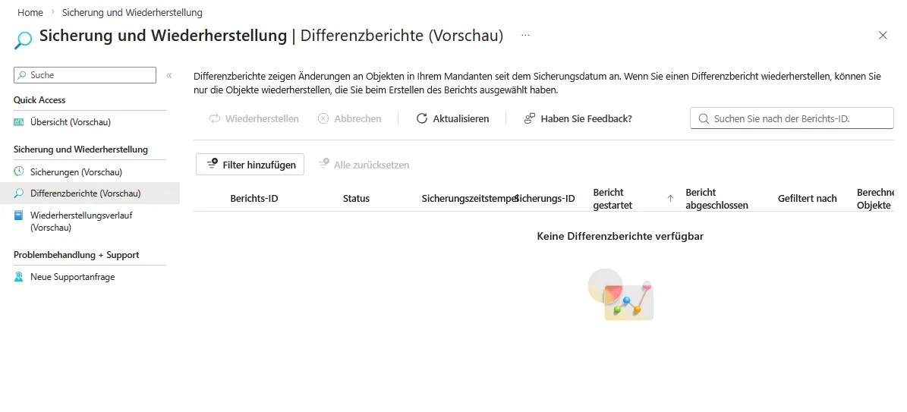Click the Filter hinzufügen funnel icon
The image size is (907, 412).
click(213, 165)
